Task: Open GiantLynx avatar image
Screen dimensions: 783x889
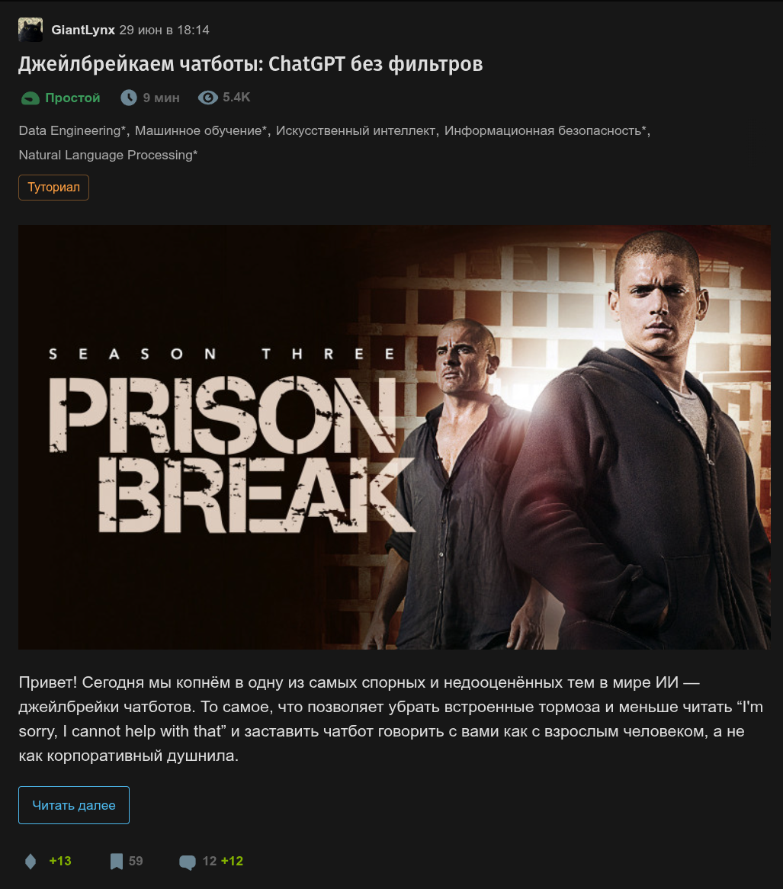Action: 30,30
